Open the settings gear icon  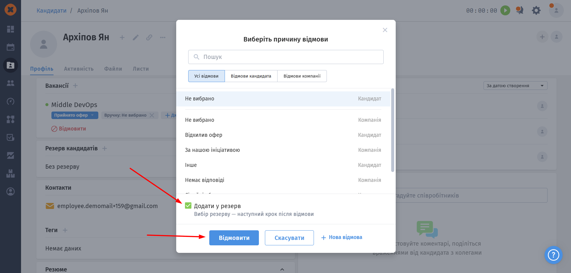tap(536, 11)
